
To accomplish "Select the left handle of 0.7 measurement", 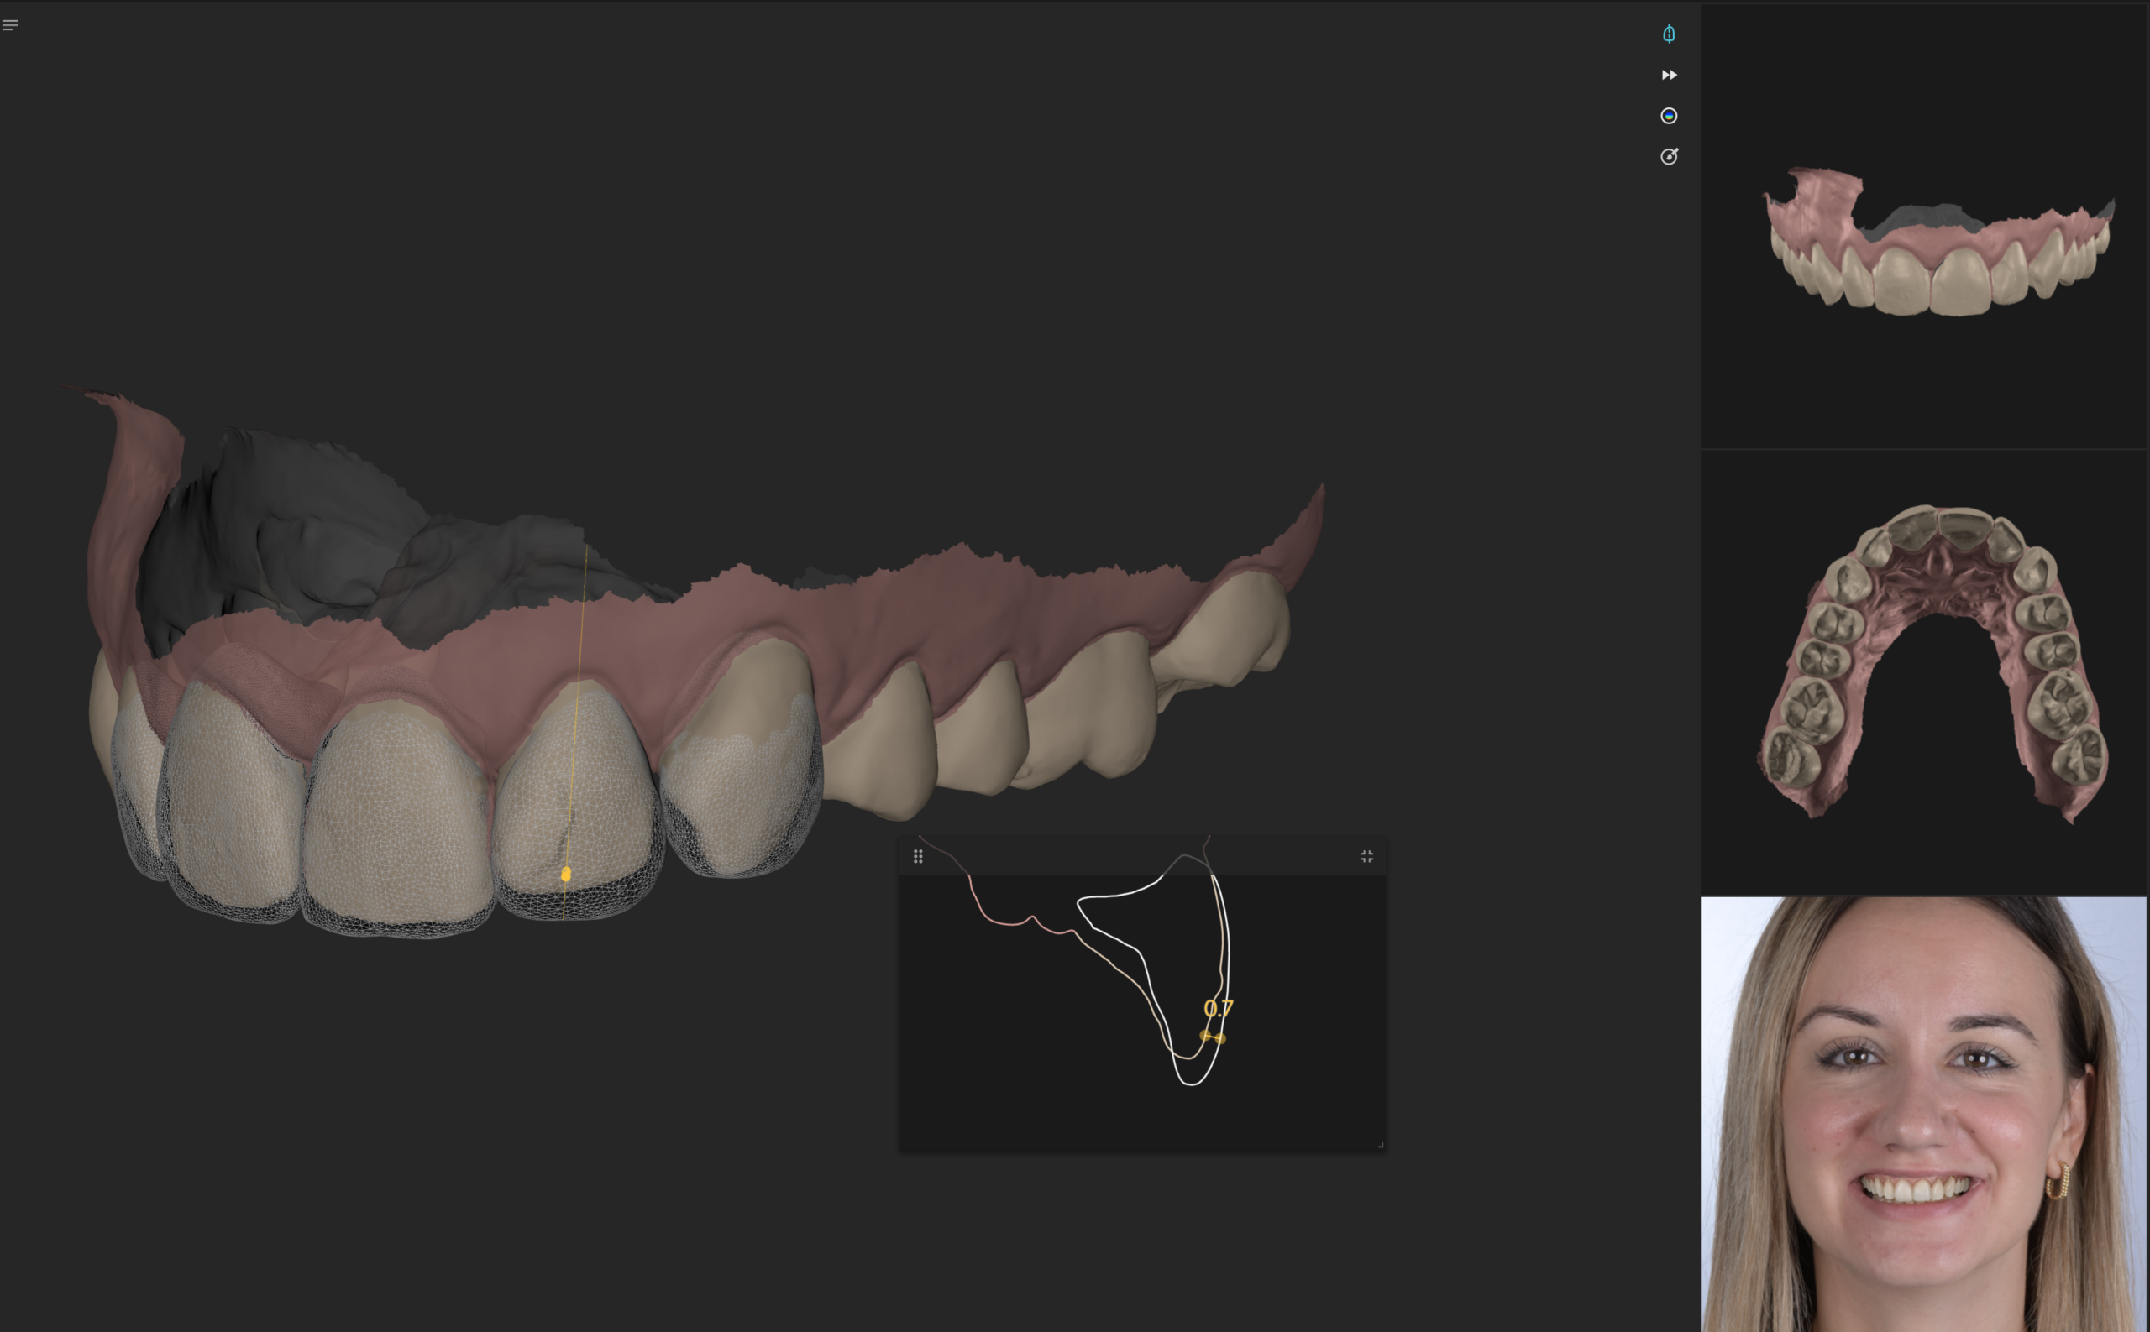I will point(1205,1035).
